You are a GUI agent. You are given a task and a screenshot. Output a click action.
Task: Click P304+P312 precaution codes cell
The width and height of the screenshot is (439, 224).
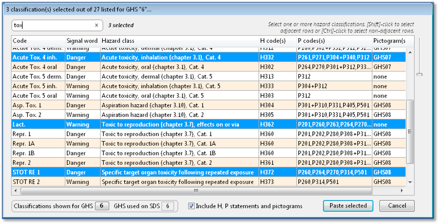click(x=334, y=86)
